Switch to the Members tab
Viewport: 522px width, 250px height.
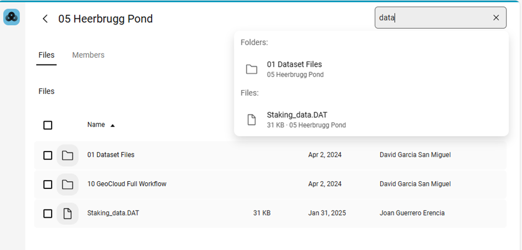click(88, 55)
